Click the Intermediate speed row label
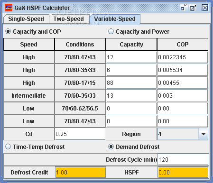Viewport: 213px width, 183px height. 29,96
